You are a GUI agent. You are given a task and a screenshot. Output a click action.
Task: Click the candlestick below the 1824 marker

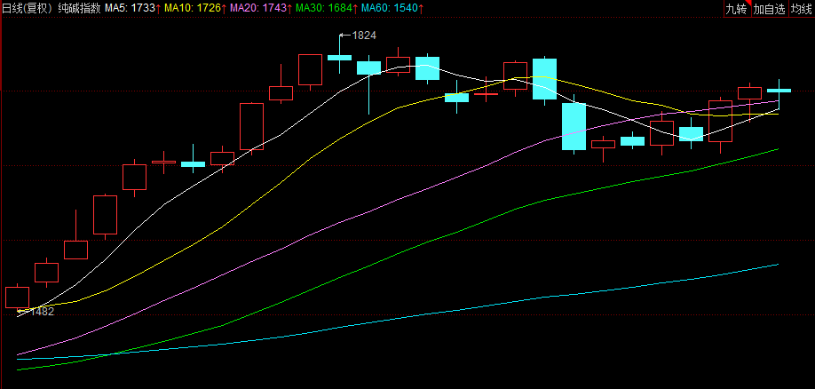339,57
